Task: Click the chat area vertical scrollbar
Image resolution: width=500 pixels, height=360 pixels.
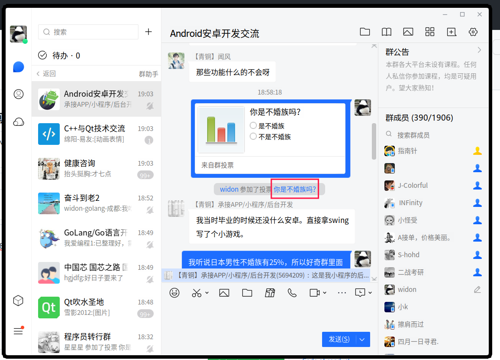Action: click(x=374, y=141)
